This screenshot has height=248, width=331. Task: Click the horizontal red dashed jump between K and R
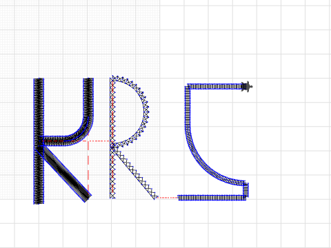99,141
